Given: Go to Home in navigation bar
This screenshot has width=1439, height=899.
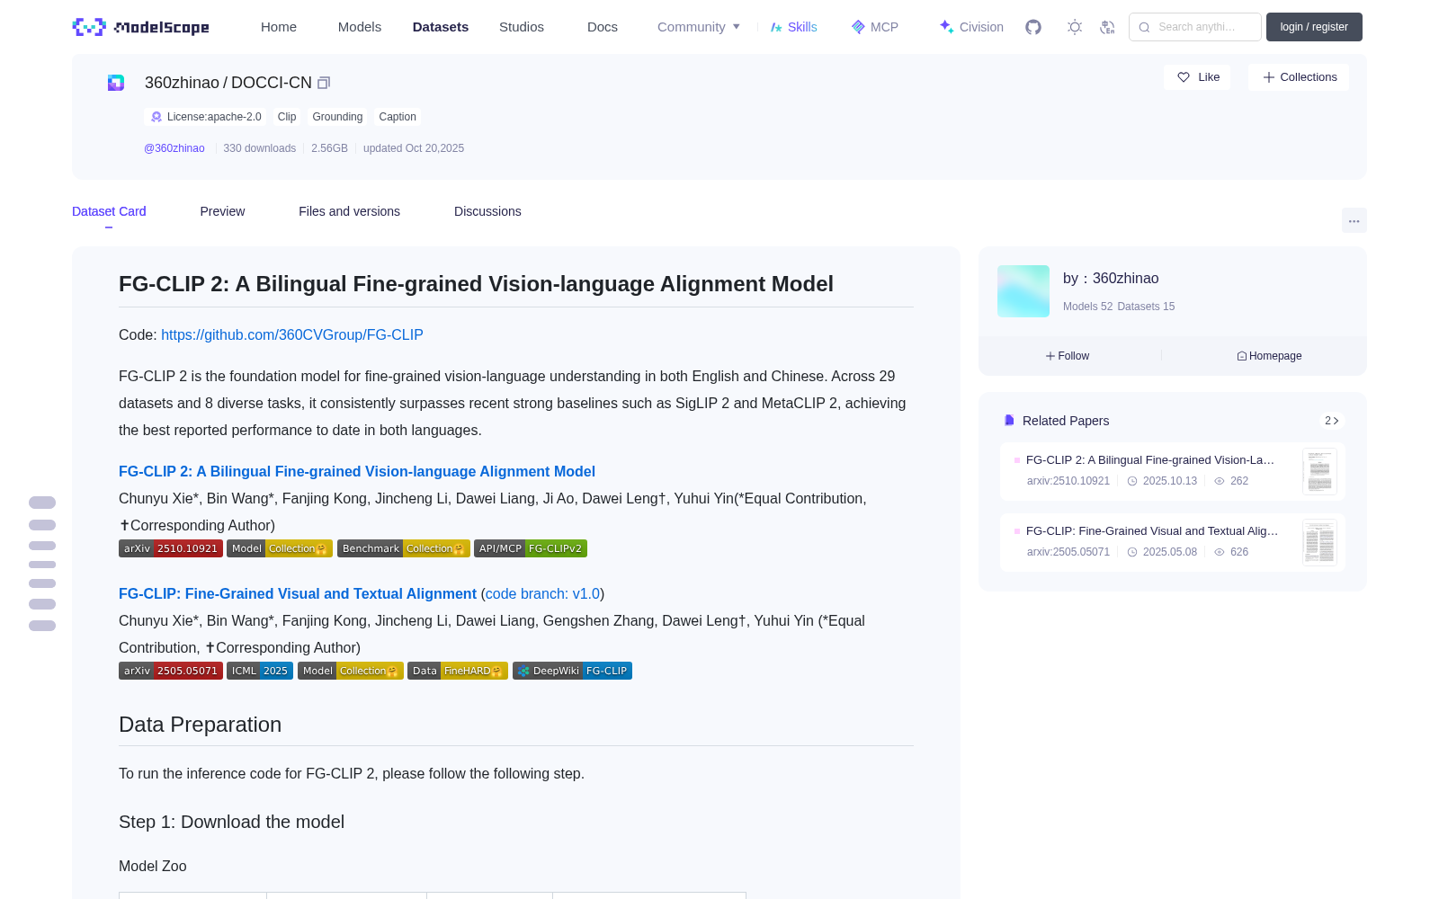Looking at the screenshot, I should tap(279, 27).
